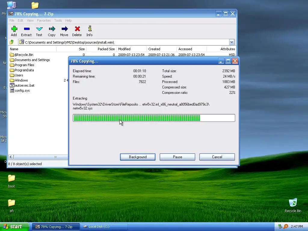Open the Help menu
Image resolution: width=308 pixels, height=231 pixels.
click(68, 20)
